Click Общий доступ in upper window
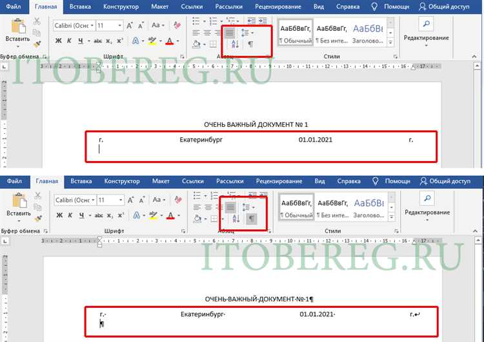The height and width of the screenshot is (342, 484). click(444, 6)
